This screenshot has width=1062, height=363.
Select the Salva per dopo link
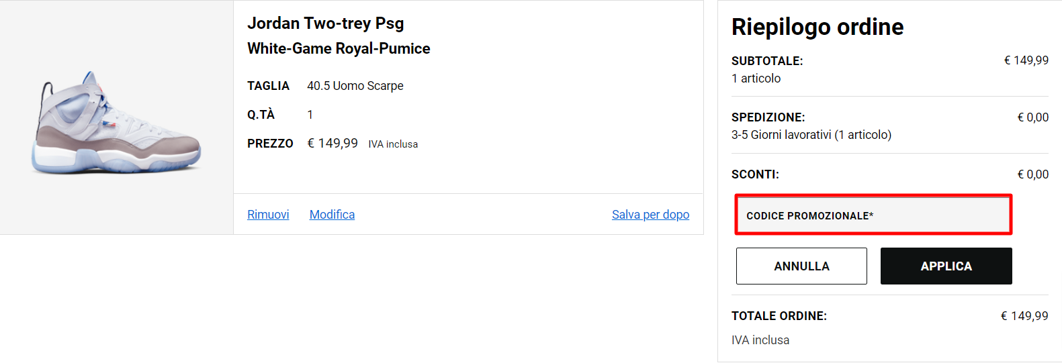[x=650, y=215]
